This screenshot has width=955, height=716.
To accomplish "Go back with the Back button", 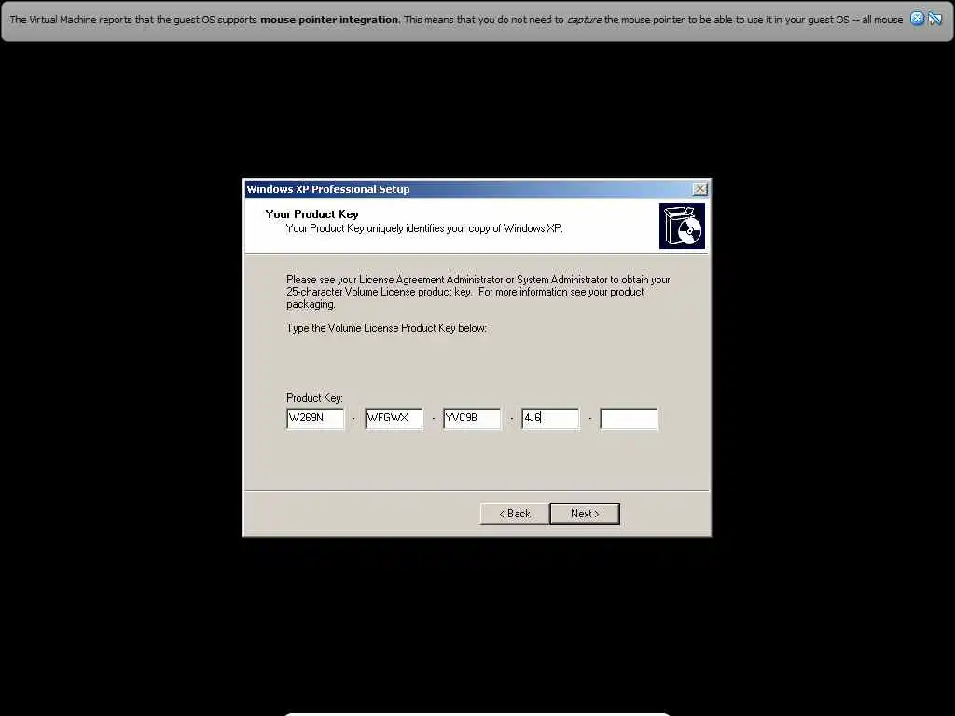I will [x=515, y=514].
